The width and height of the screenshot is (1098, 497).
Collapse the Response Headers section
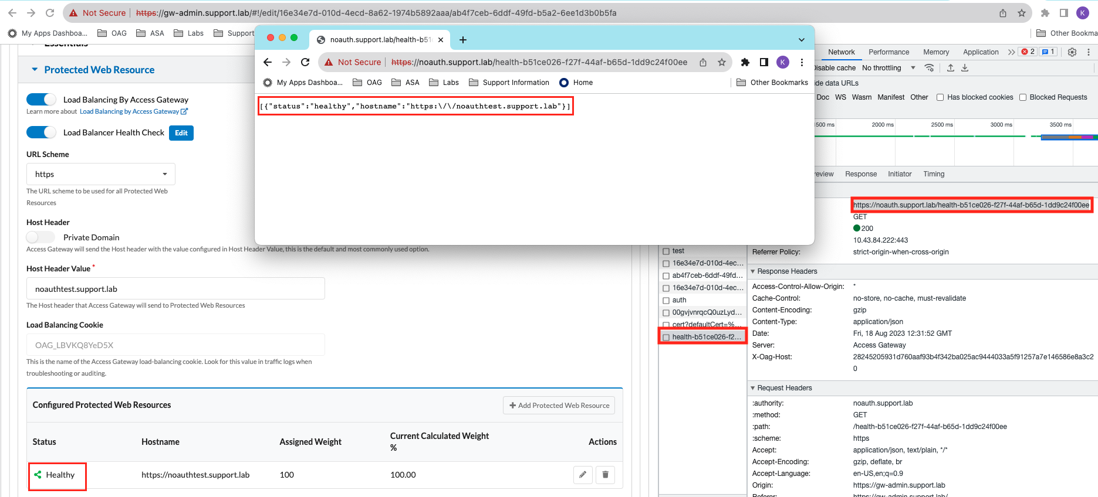click(x=753, y=271)
